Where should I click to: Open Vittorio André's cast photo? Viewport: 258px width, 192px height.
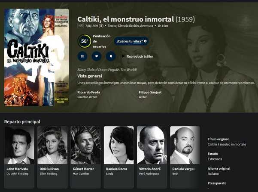pyautogui.click(x=152, y=145)
